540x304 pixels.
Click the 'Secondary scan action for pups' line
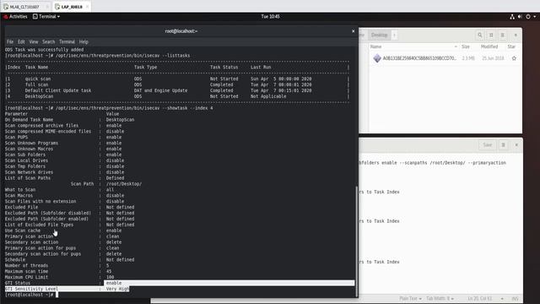(63, 254)
